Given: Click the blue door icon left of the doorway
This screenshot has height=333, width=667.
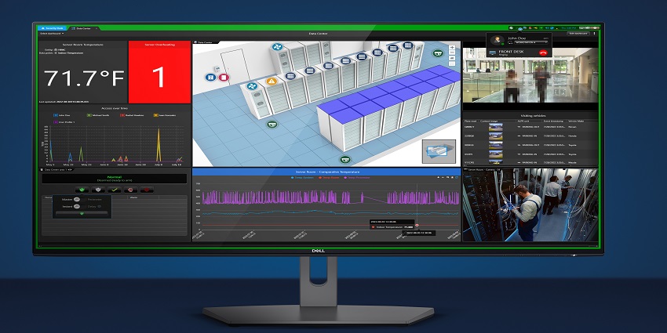Looking at the screenshot, I should point(210,78).
